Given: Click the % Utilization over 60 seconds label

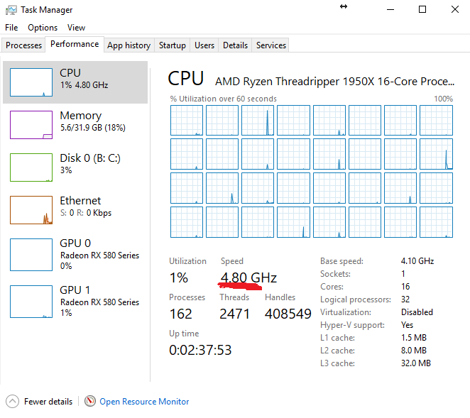Looking at the screenshot, I should coord(224,99).
